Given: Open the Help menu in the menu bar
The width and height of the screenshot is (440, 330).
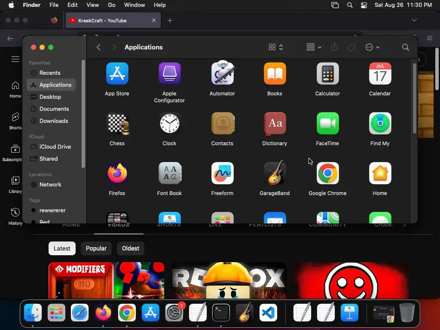Looking at the screenshot, I should (x=160, y=5).
